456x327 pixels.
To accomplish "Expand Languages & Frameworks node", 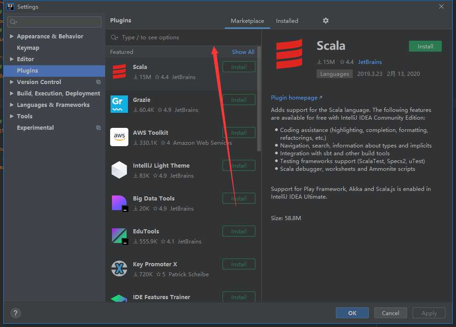I will [x=11, y=105].
